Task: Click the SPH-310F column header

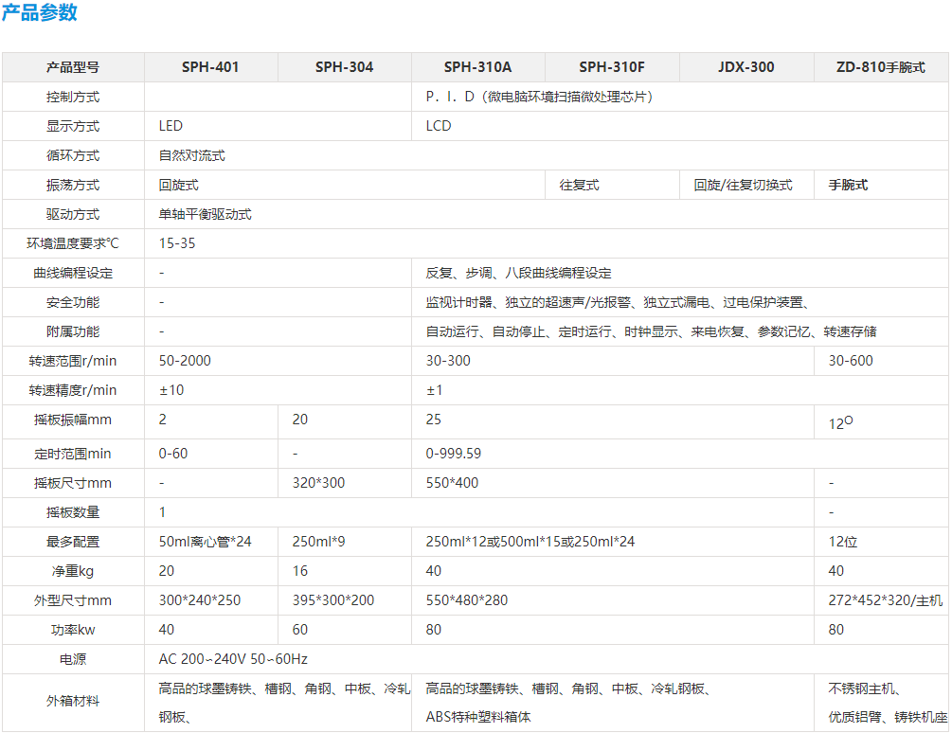Action: [x=612, y=67]
